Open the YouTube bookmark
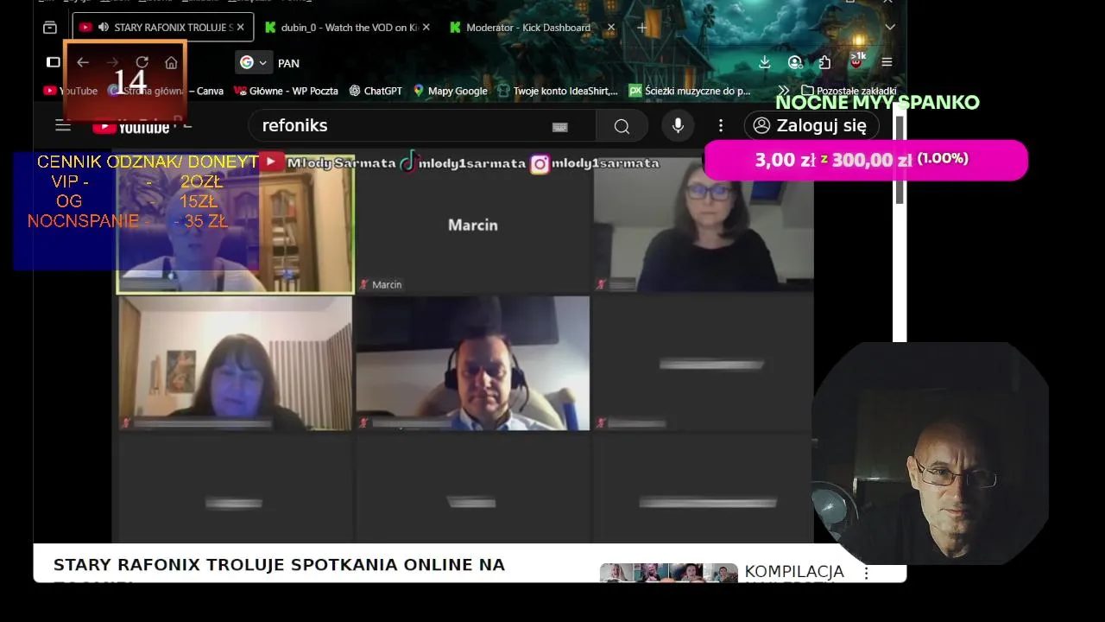Image resolution: width=1105 pixels, height=622 pixels. point(71,91)
